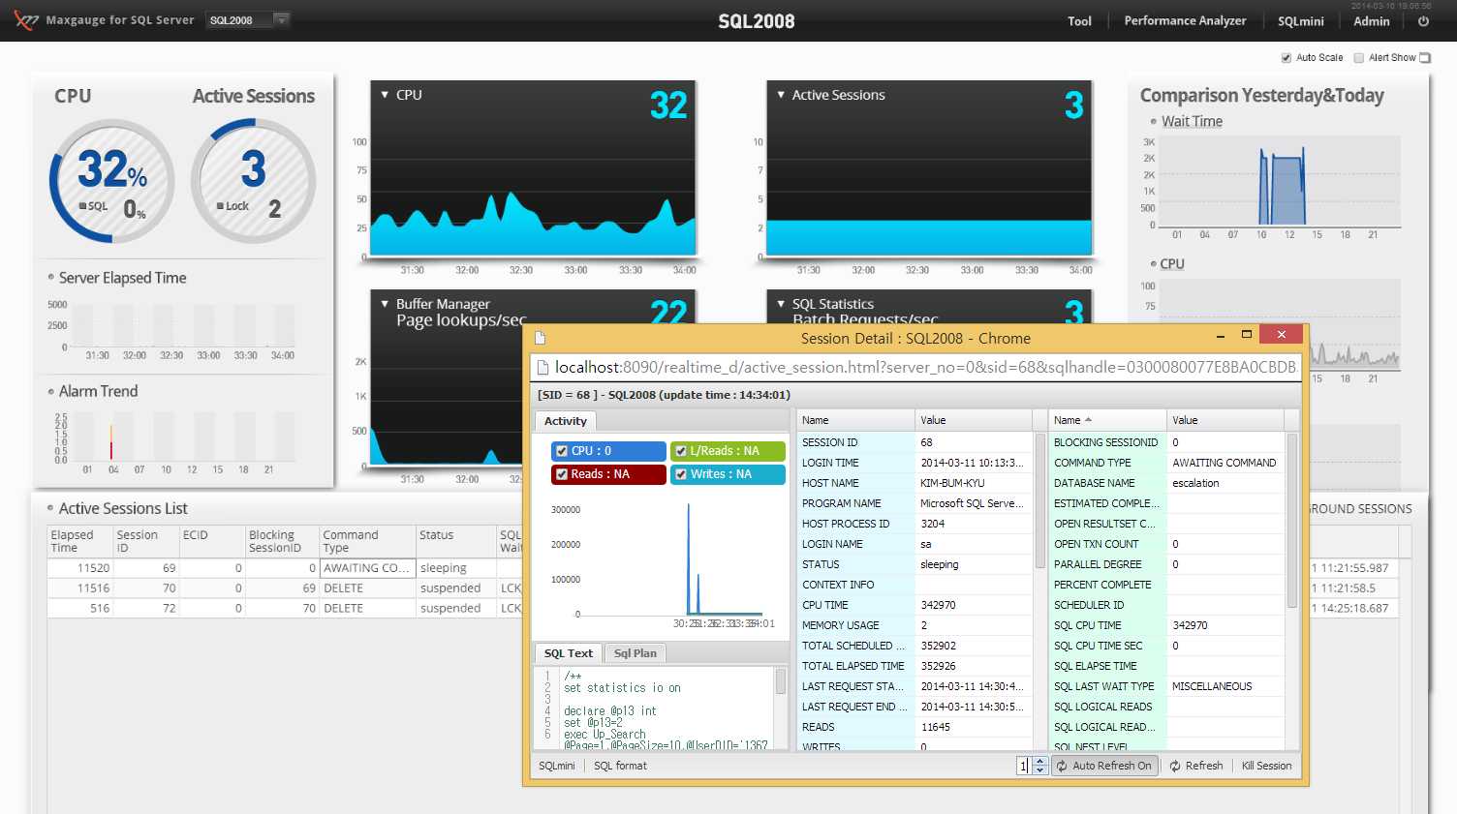Collapse the Active Sessions chart panel triangle

coord(781,95)
